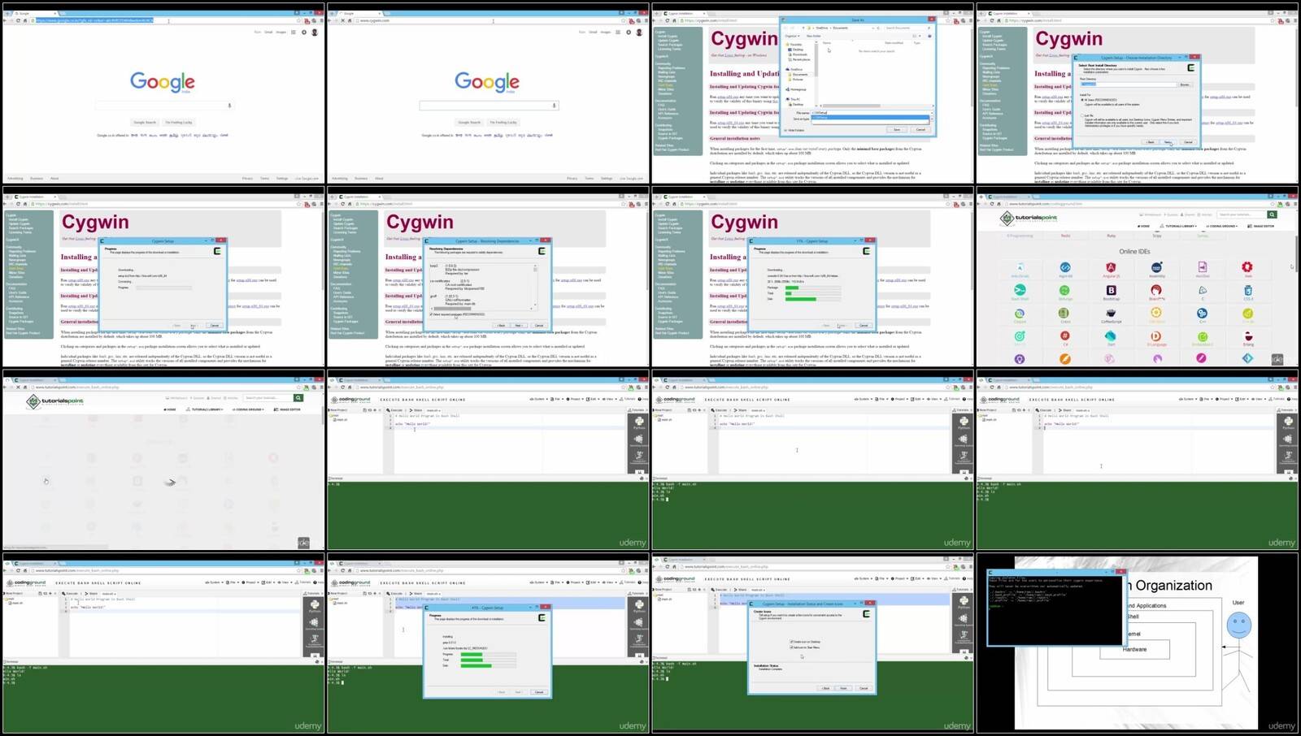Click the HOME menu item on the Online IDEs page
Viewport: 1301px width, 736px height.
point(1144,226)
